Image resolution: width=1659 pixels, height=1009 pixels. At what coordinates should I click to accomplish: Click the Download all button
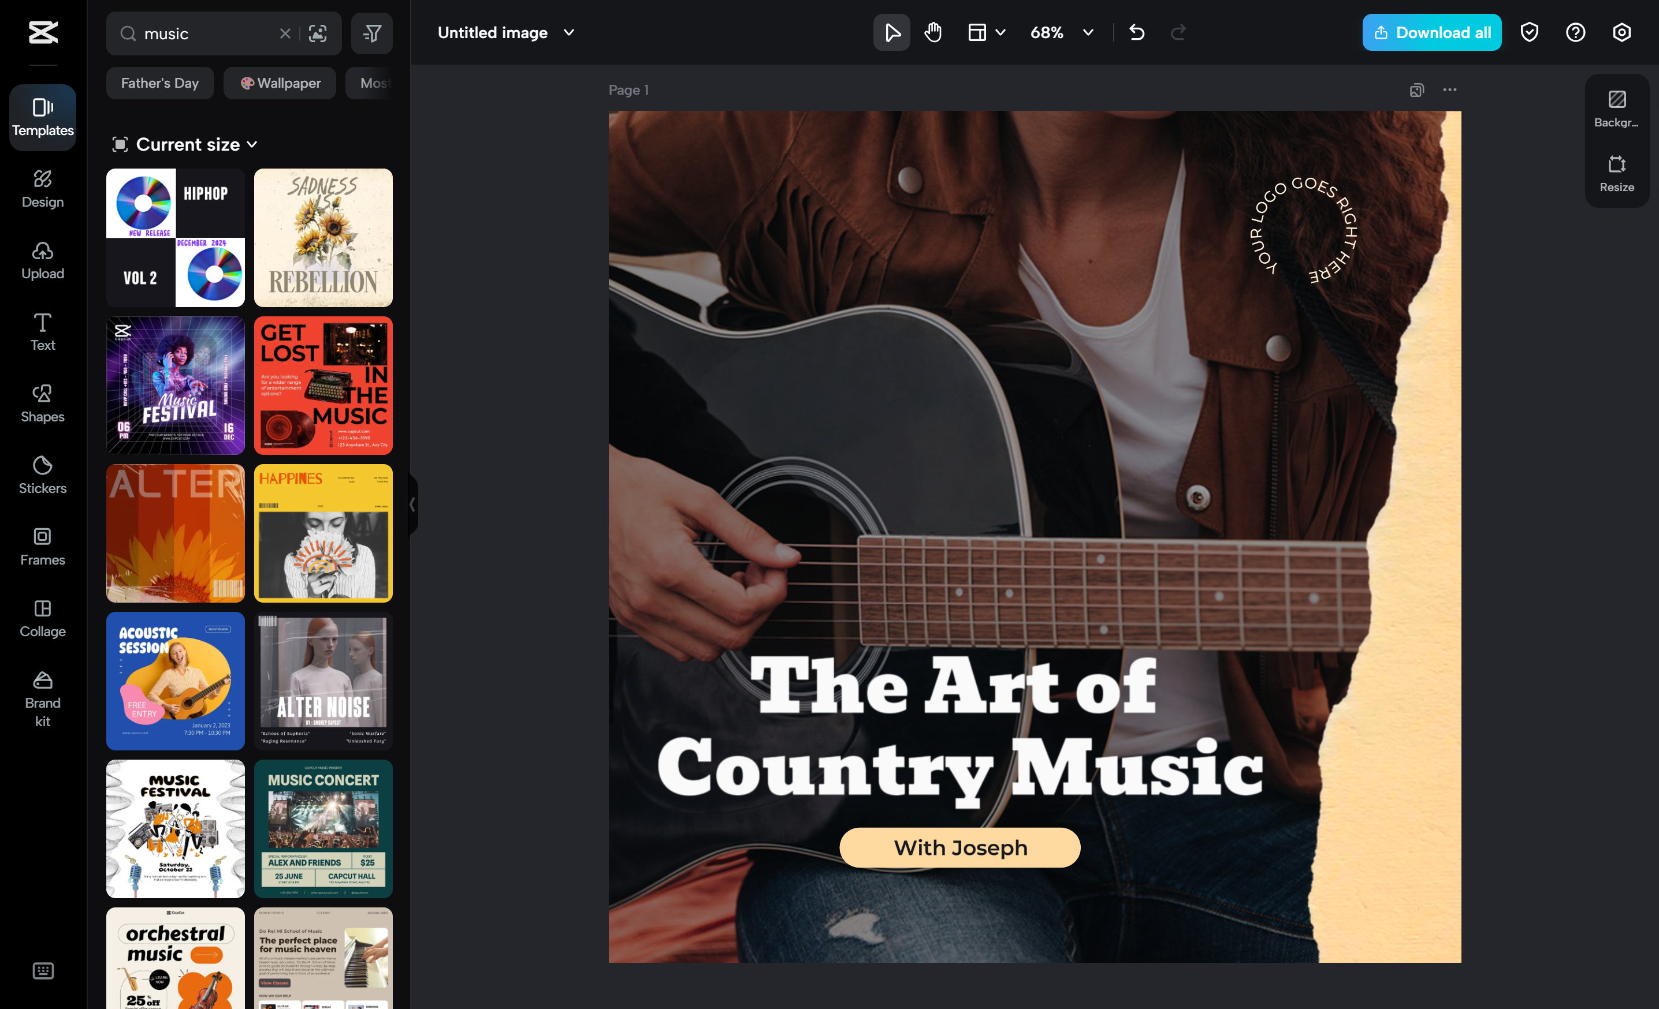click(x=1431, y=32)
